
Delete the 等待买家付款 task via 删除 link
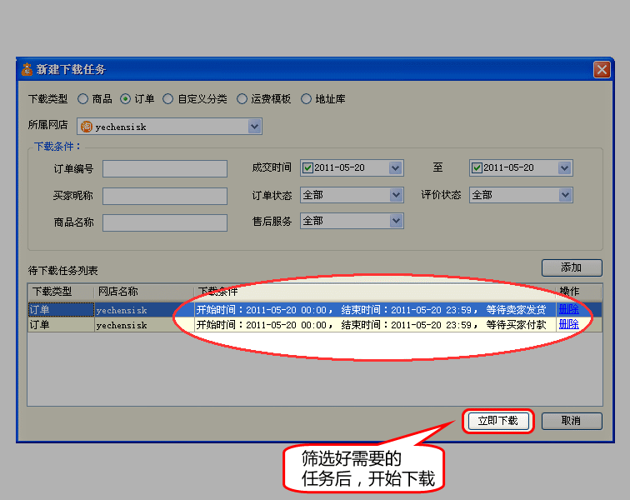point(568,324)
